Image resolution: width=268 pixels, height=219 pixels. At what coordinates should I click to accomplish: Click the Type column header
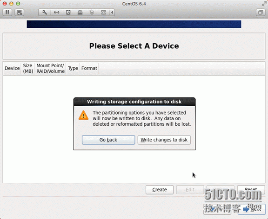[73, 68]
